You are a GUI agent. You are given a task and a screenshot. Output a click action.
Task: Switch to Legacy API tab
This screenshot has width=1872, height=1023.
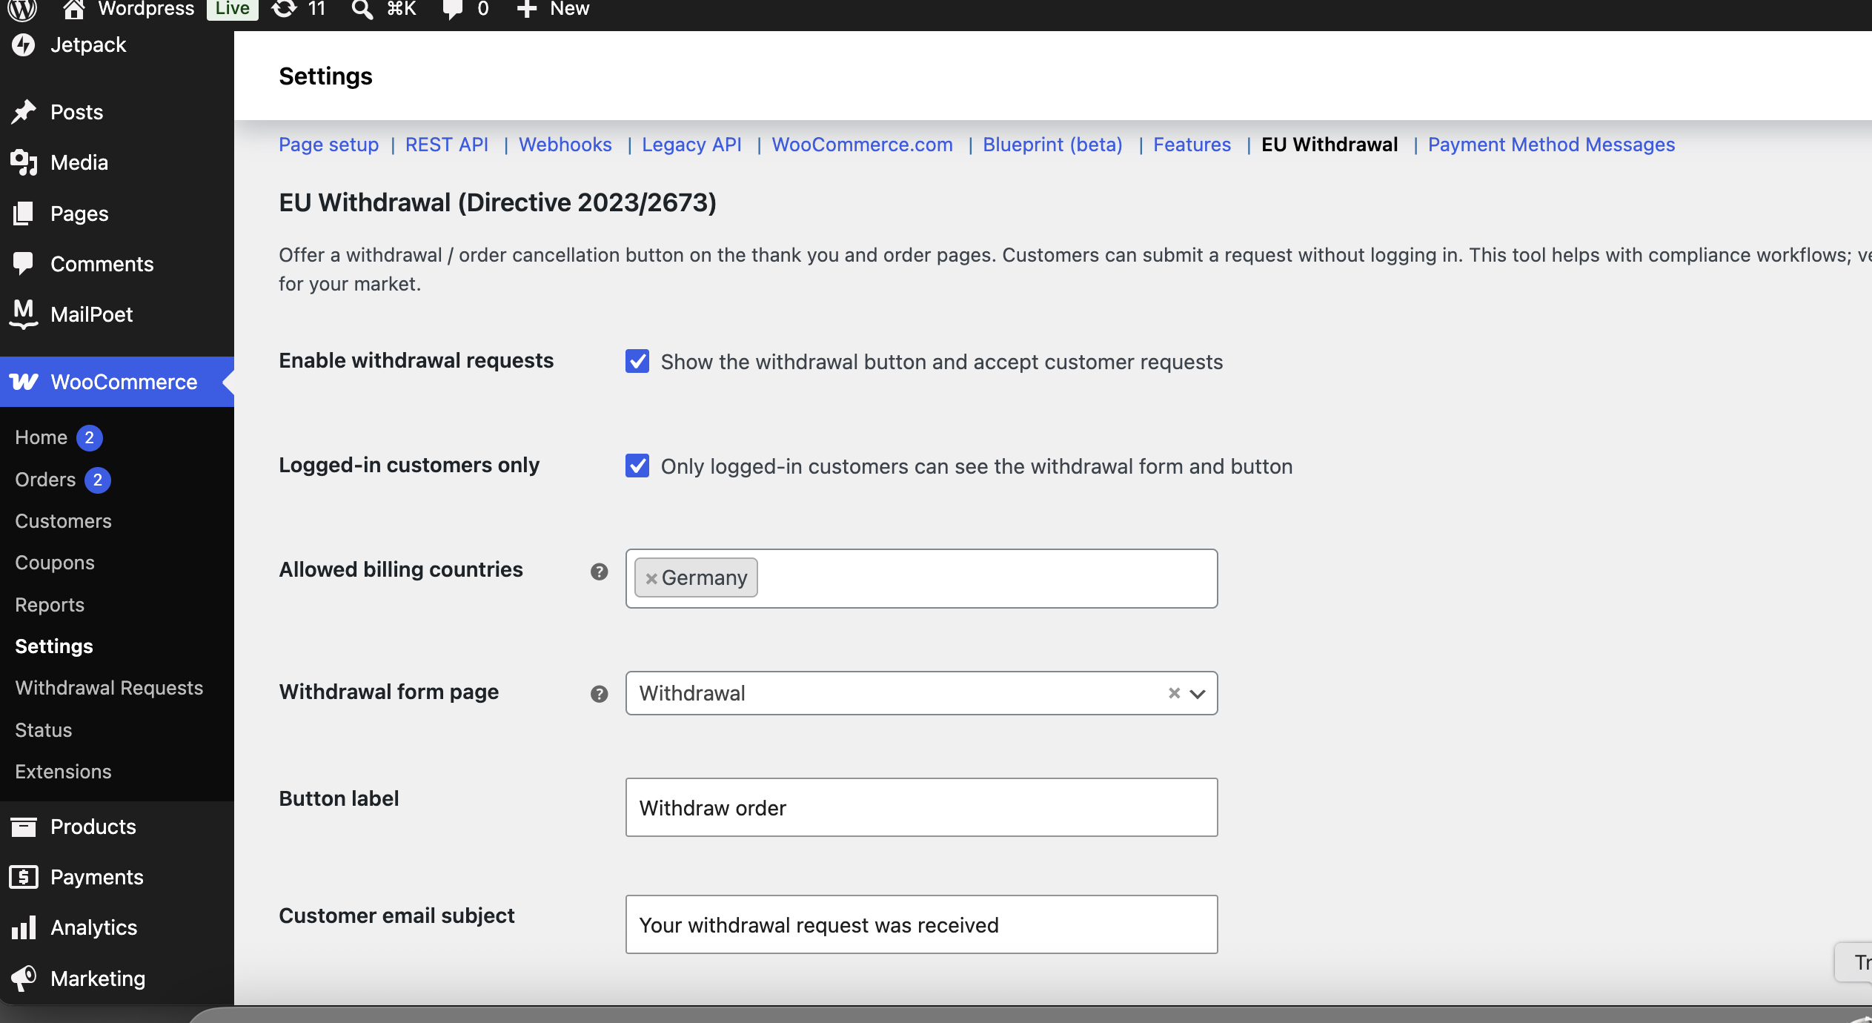[691, 145]
